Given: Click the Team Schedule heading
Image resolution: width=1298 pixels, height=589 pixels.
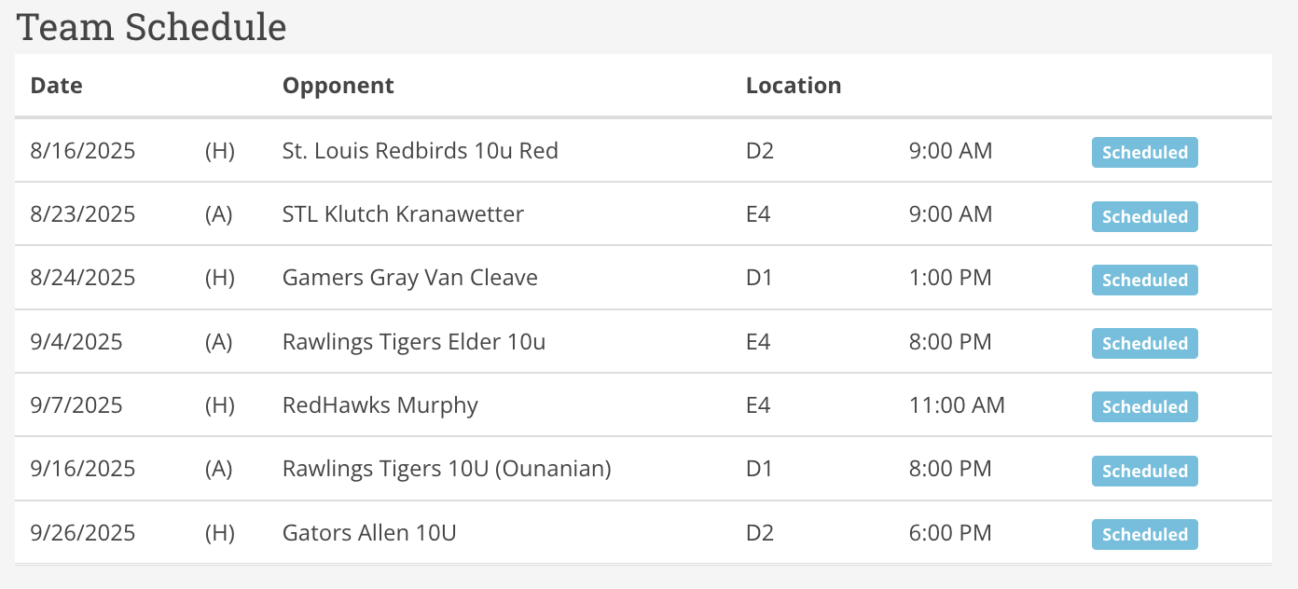Looking at the screenshot, I should (x=152, y=26).
